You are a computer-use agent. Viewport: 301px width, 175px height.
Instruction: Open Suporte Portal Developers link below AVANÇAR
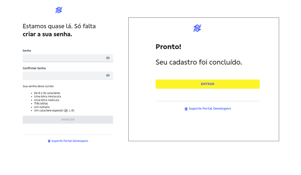[x=70, y=141]
